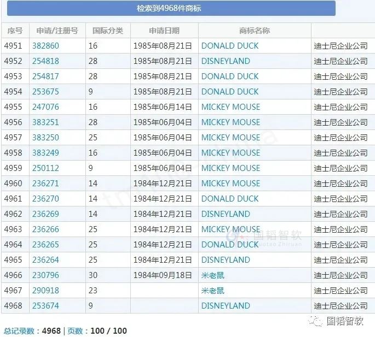This screenshot has height=337, width=375.
Task: Open registration number 236269 link
Action: (x=45, y=214)
